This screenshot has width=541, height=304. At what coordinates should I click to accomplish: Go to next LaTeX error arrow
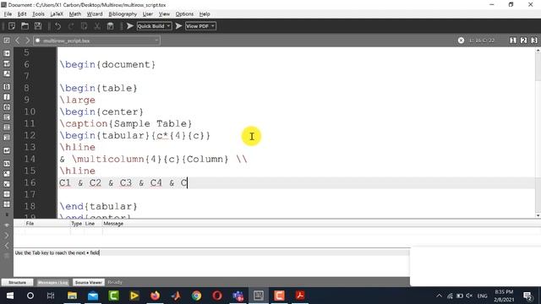(7, 236)
